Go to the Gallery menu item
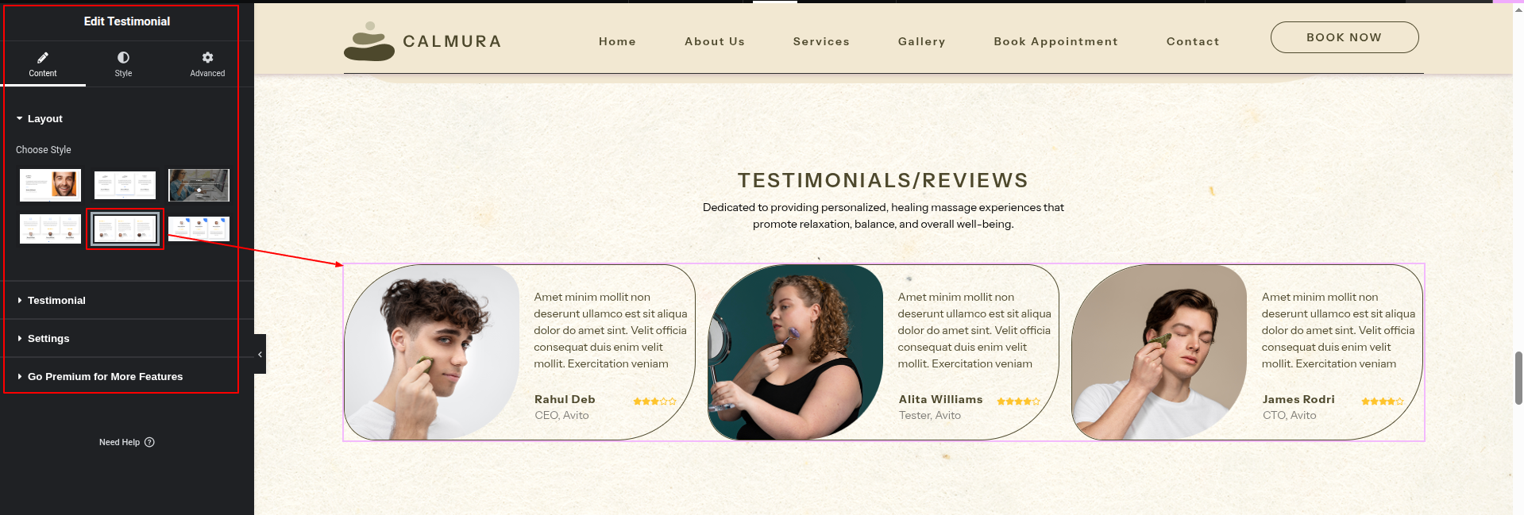The width and height of the screenshot is (1524, 515). [922, 41]
